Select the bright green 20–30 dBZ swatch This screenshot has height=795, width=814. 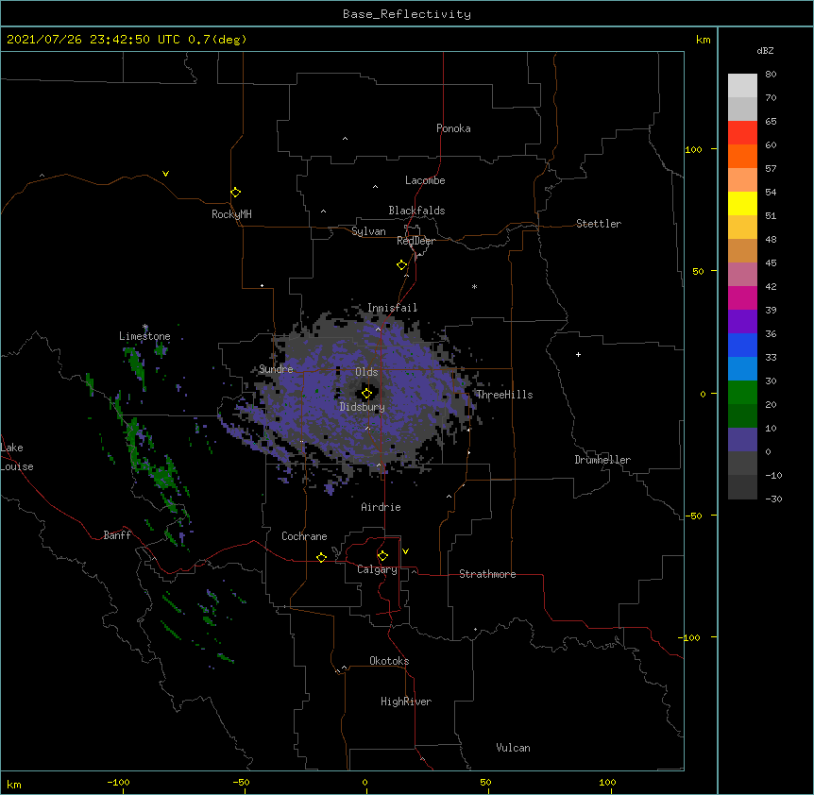click(742, 393)
